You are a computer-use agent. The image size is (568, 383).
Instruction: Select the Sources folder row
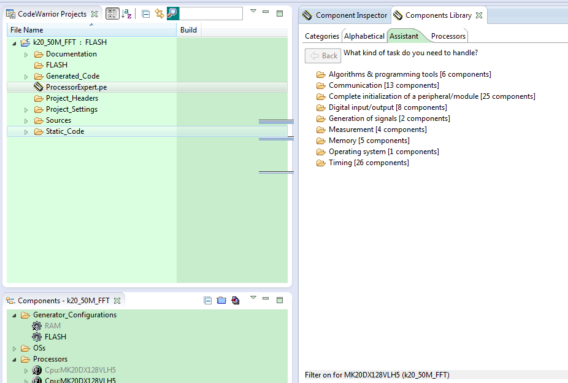(58, 120)
